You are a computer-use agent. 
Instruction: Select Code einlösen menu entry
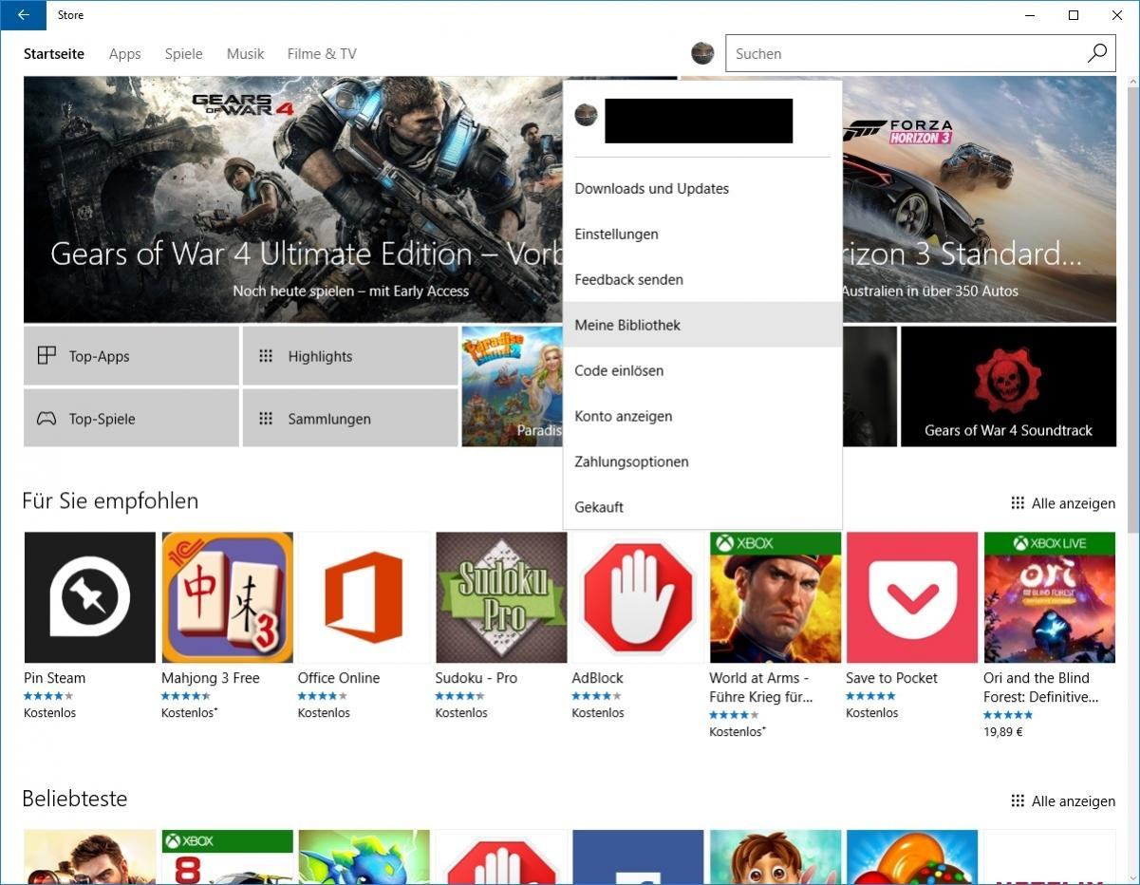(x=702, y=370)
